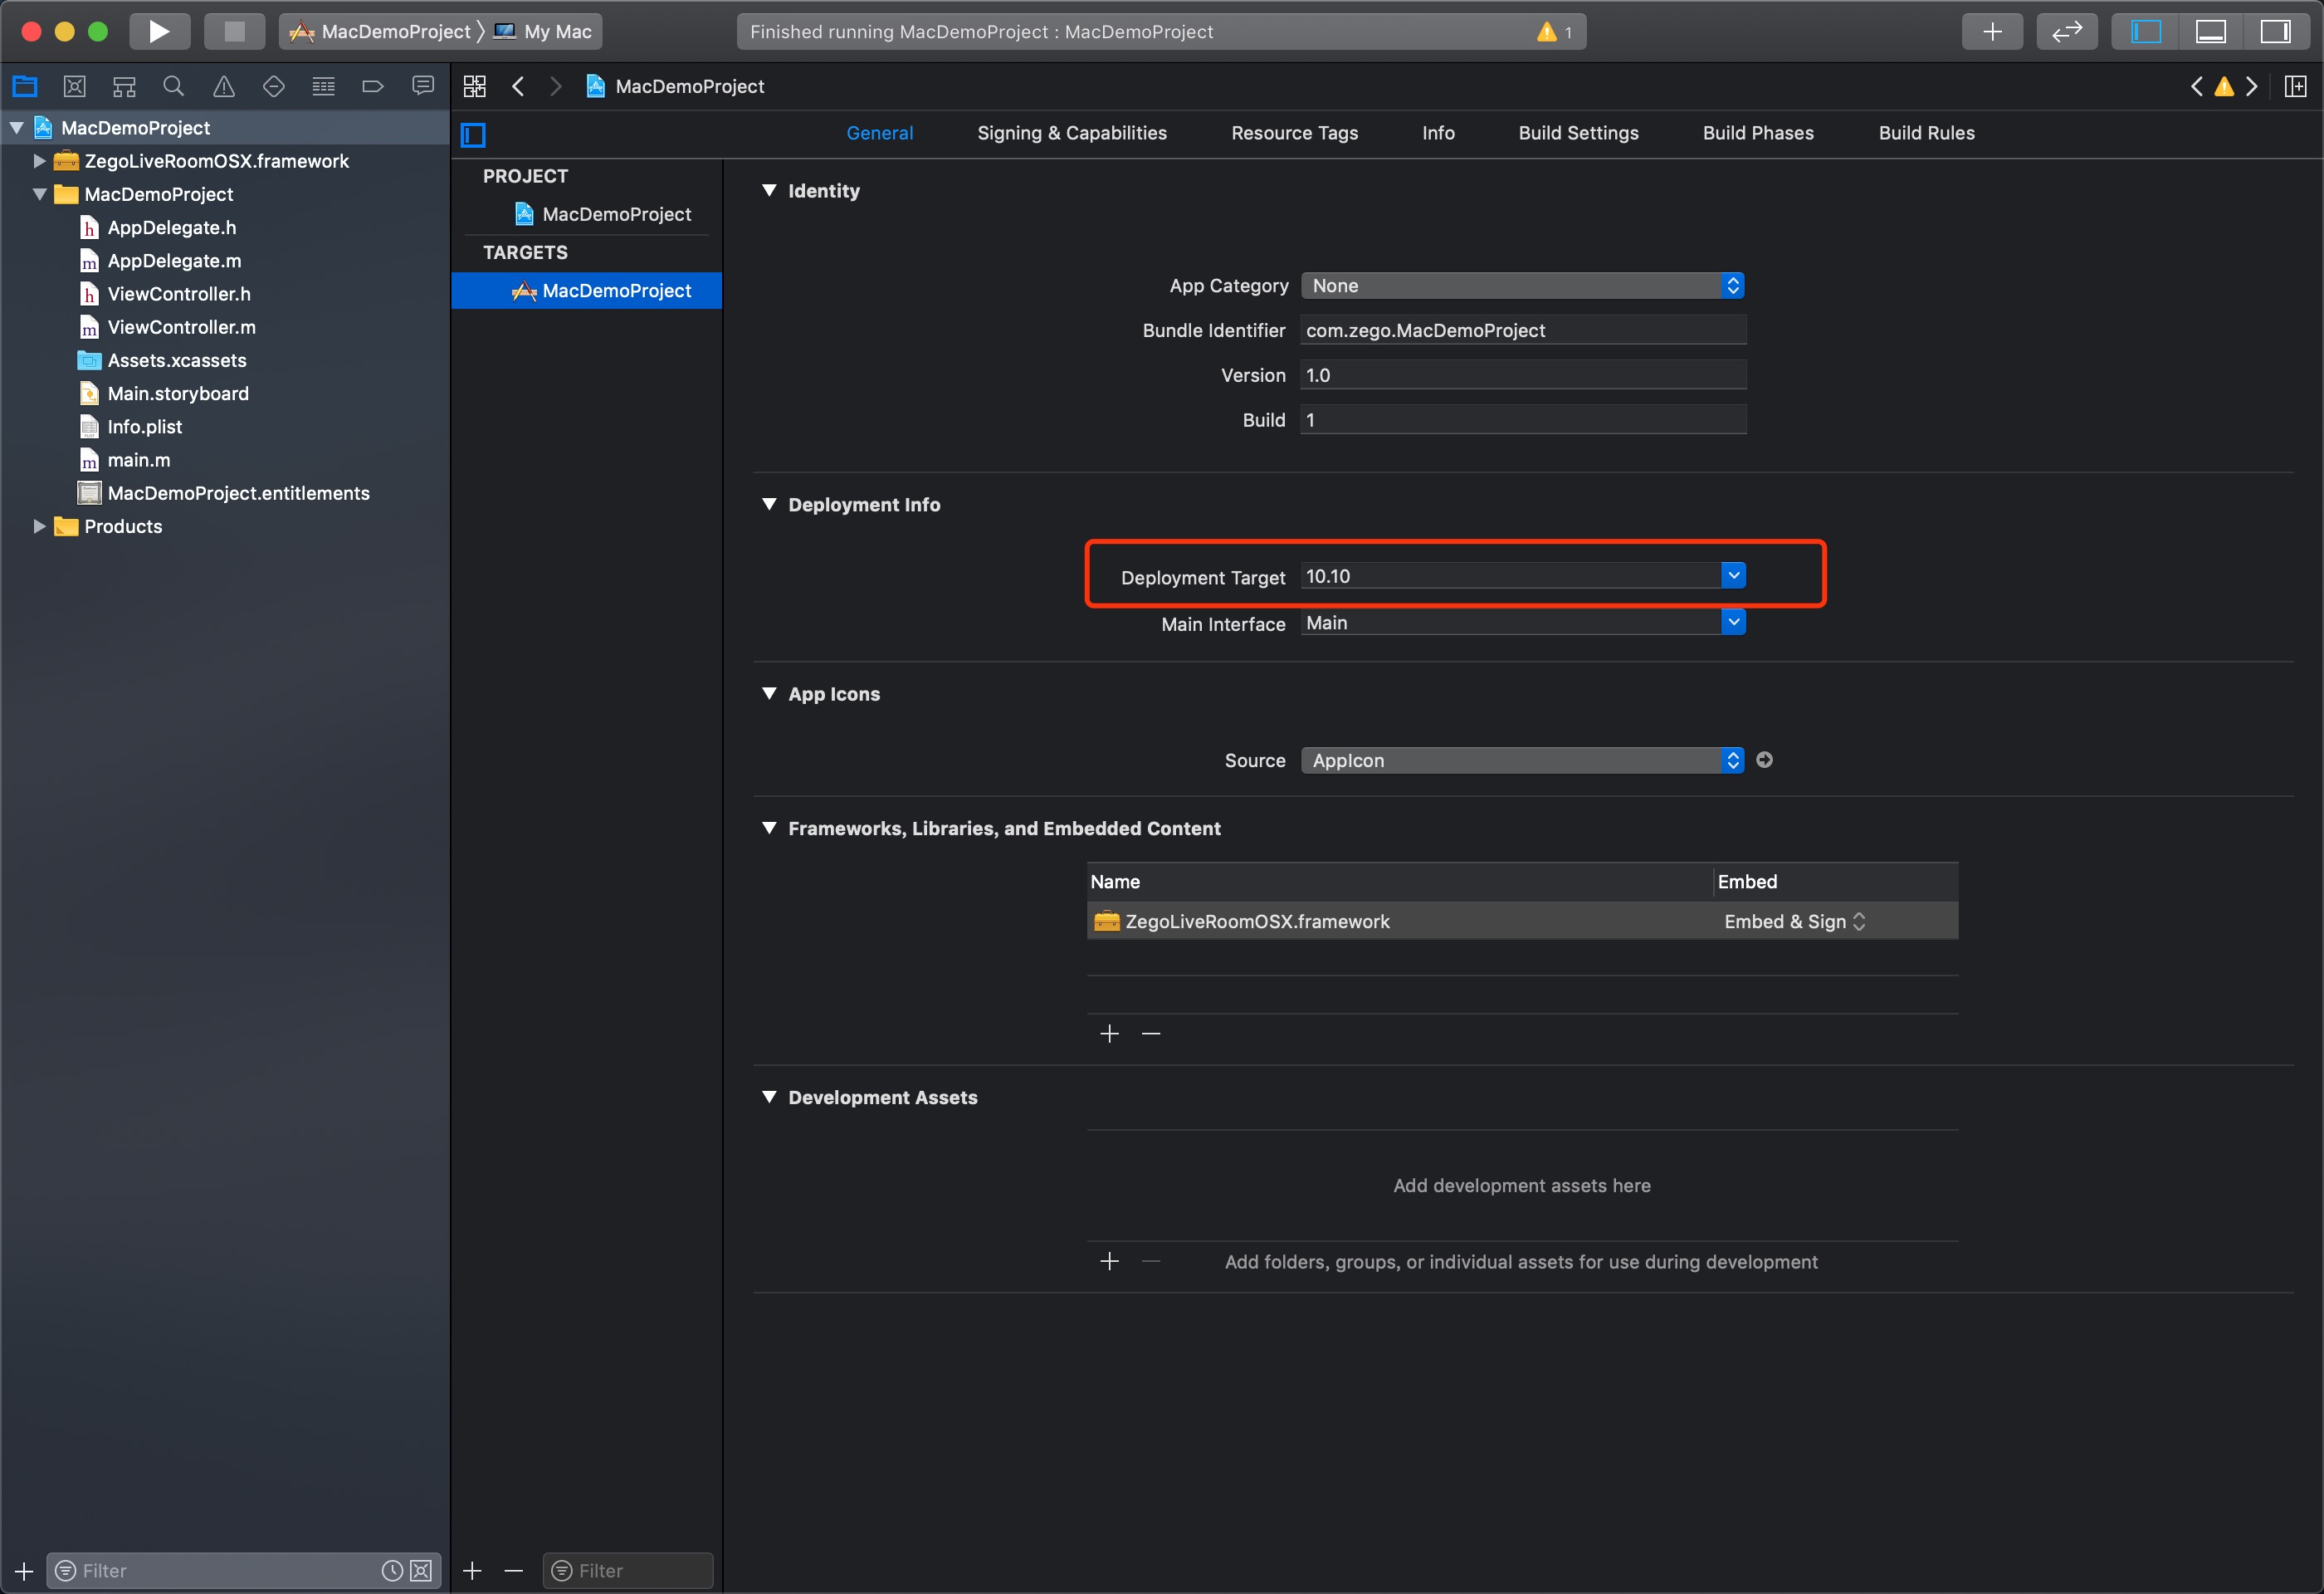
Task: Collapse the Development Assets section
Action: (769, 1097)
